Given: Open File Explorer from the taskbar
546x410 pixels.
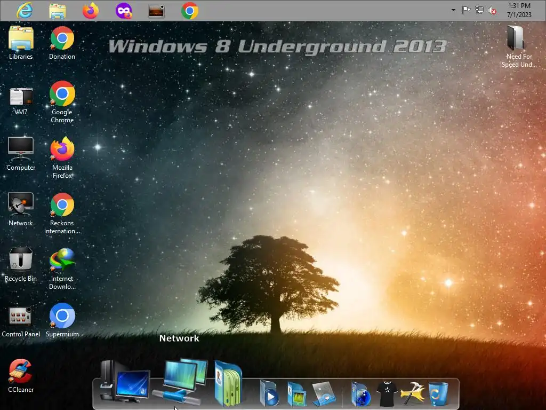Looking at the screenshot, I should pyautogui.click(x=58, y=11).
